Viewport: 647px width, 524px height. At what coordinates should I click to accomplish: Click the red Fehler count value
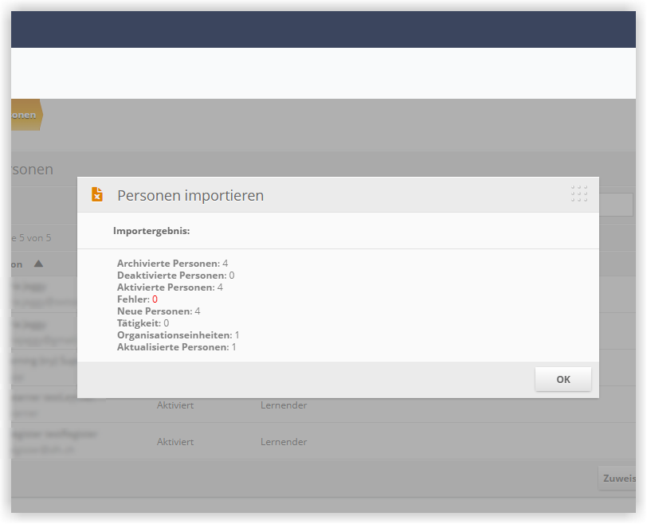155,299
